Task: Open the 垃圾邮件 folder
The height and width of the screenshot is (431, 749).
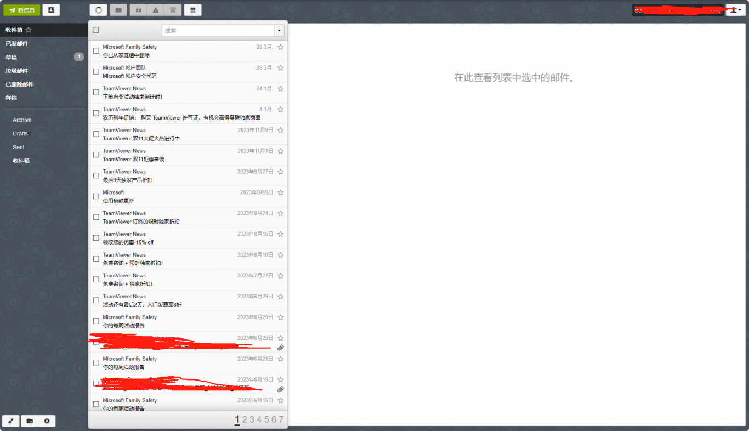Action: (x=44, y=71)
